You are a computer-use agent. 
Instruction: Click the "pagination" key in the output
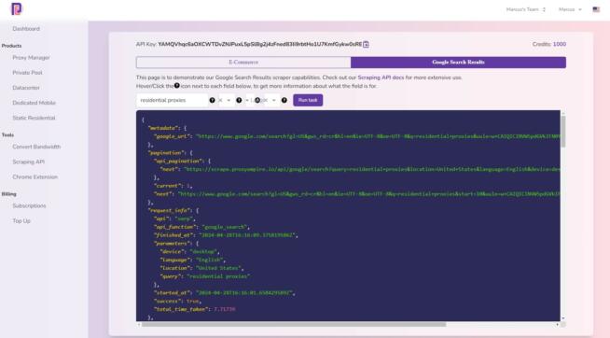(166, 152)
